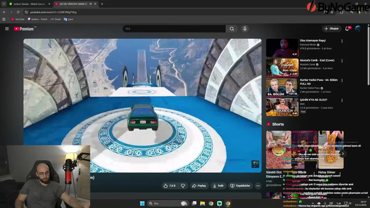The width and height of the screenshot is (370, 208).
Task: Open the Chrome extensions puzzle icon
Action: (342, 12)
